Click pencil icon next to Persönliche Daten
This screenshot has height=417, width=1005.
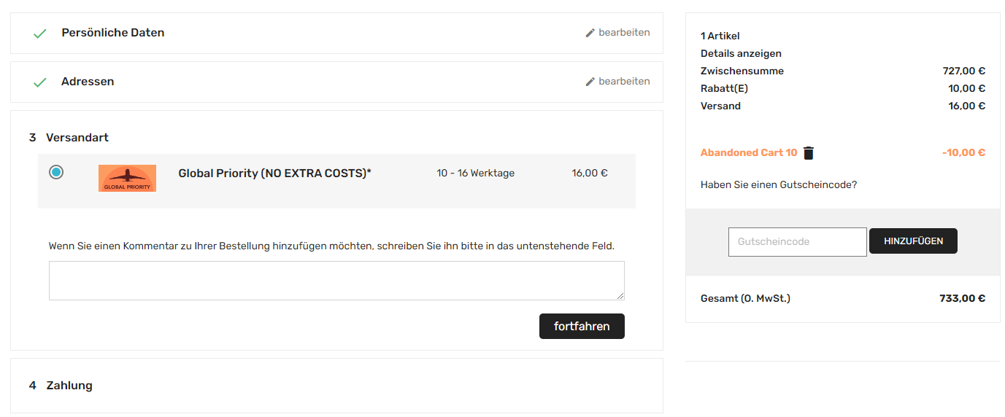590,33
